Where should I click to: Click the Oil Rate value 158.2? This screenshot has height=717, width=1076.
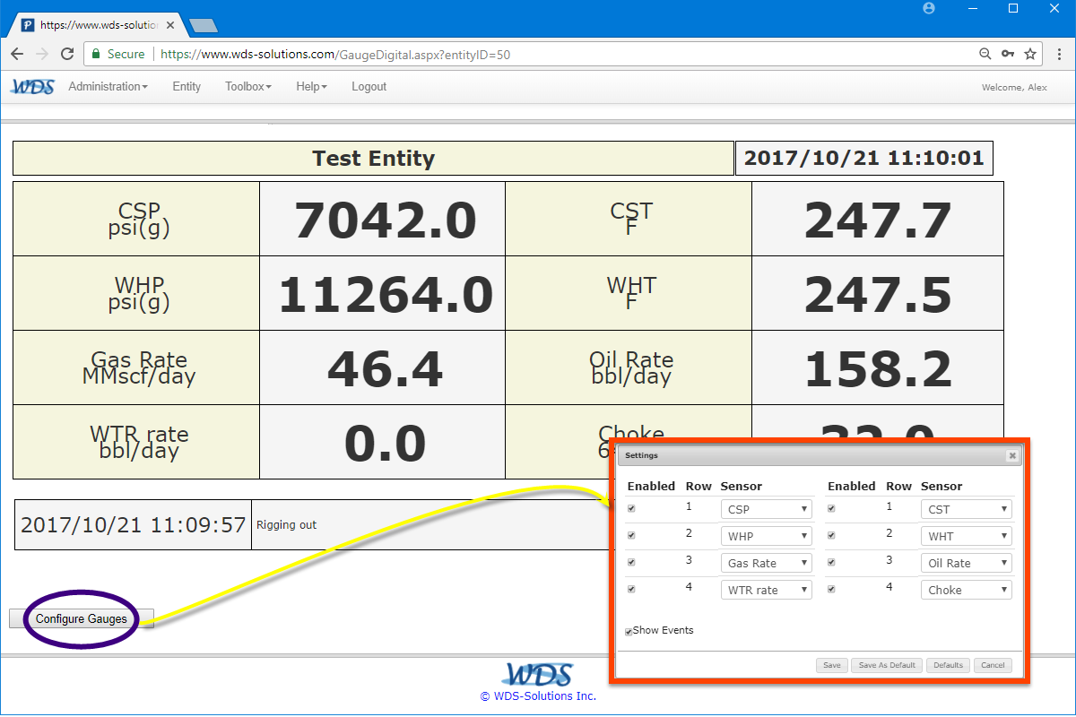pos(878,369)
